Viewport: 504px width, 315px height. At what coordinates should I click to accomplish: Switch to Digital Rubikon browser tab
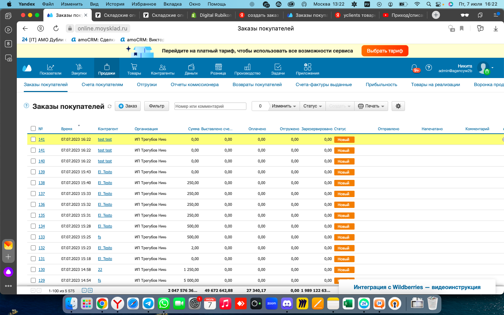click(x=211, y=15)
